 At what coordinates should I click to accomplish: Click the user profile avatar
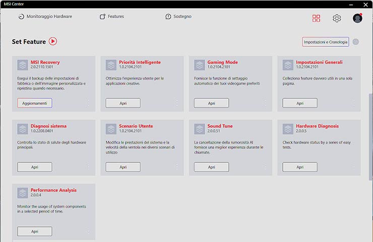(357, 18)
